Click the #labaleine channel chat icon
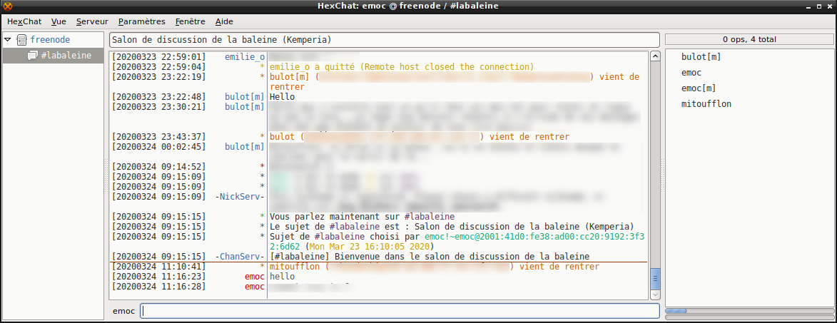 point(33,56)
